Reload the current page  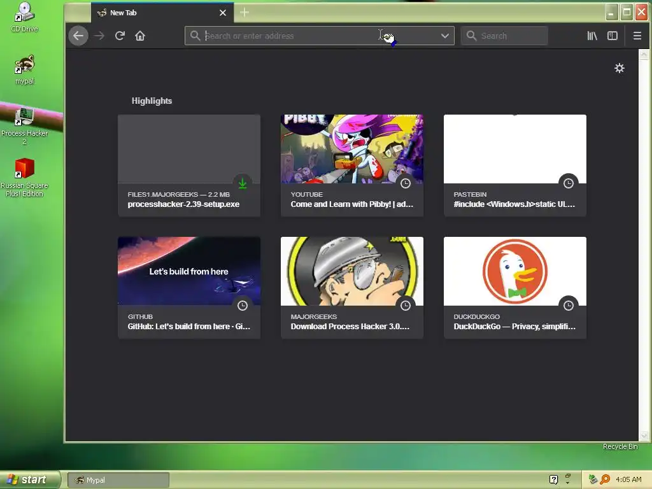[120, 36]
